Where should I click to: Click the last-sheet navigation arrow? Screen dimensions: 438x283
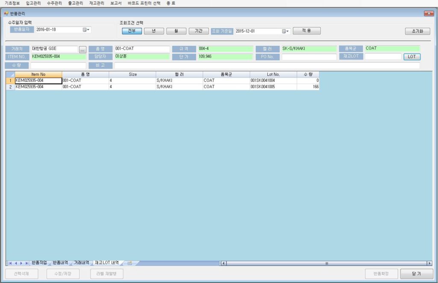[27, 263]
